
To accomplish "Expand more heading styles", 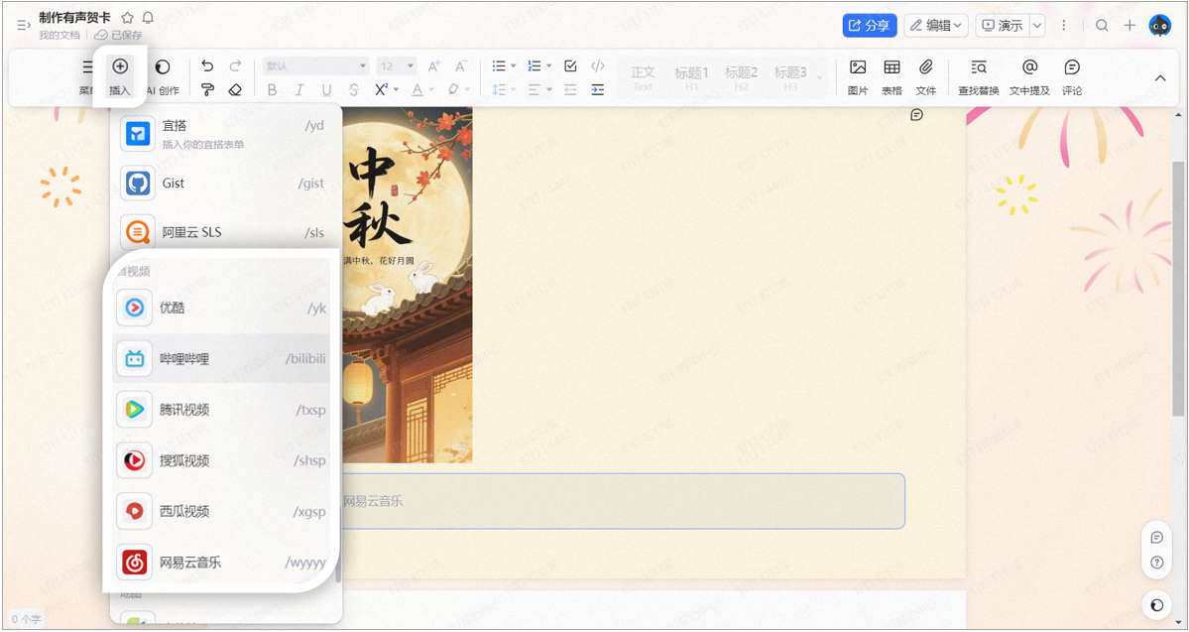I will pyautogui.click(x=820, y=79).
